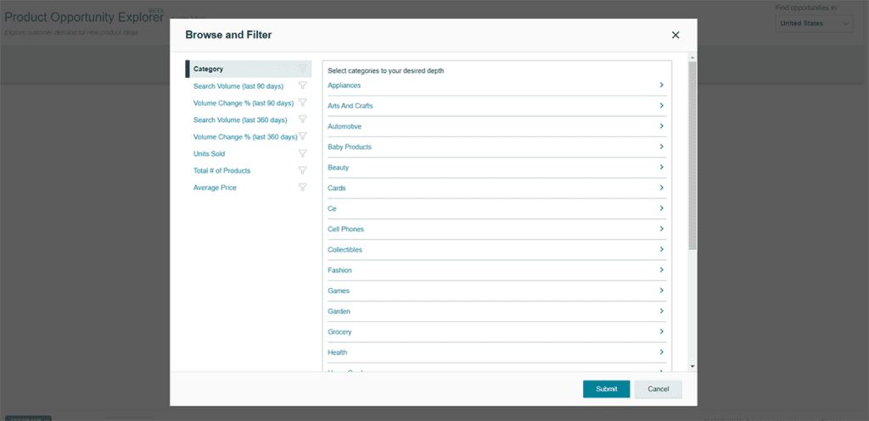Expand the Arts And Crafts category chevron
Image resolution: width=869 pixels, height=421 pixels.
(x=661, y=106)
